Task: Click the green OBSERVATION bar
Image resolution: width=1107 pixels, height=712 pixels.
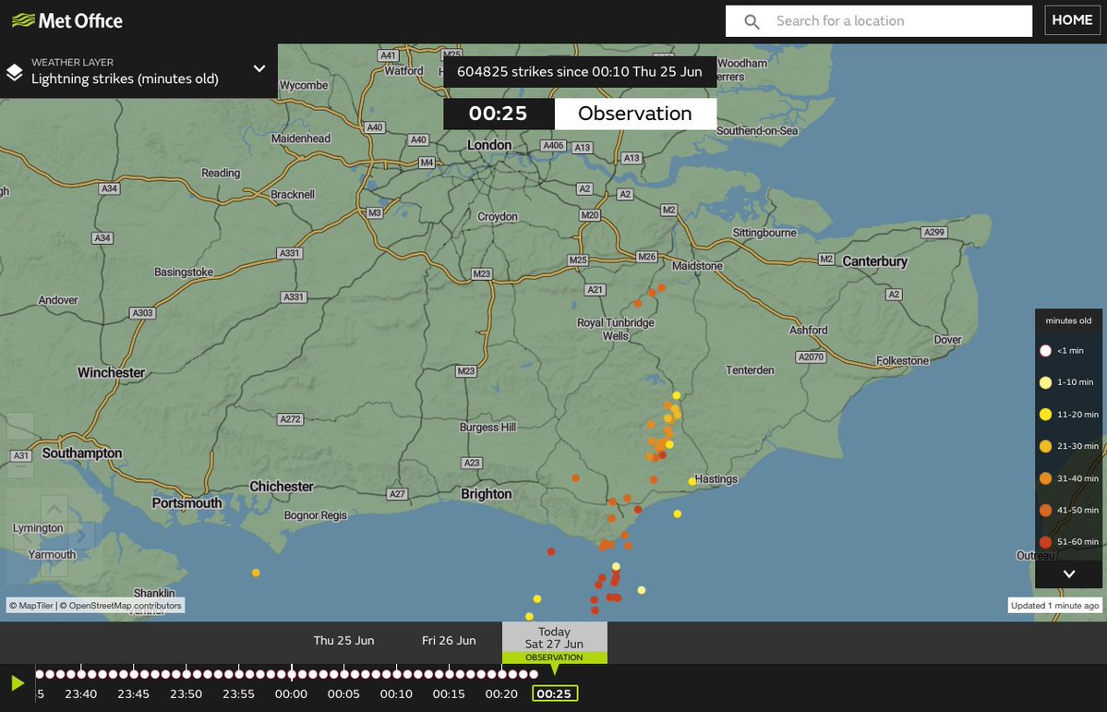Action: click(x=554, y=658)
